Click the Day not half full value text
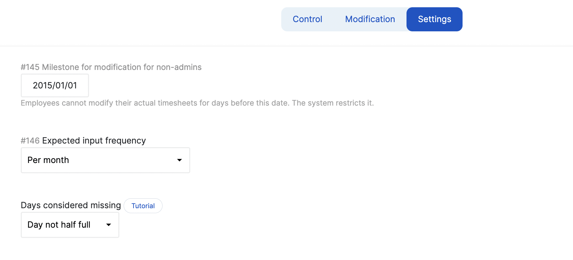Screen dimensions: 573x260 pos(59,225)
